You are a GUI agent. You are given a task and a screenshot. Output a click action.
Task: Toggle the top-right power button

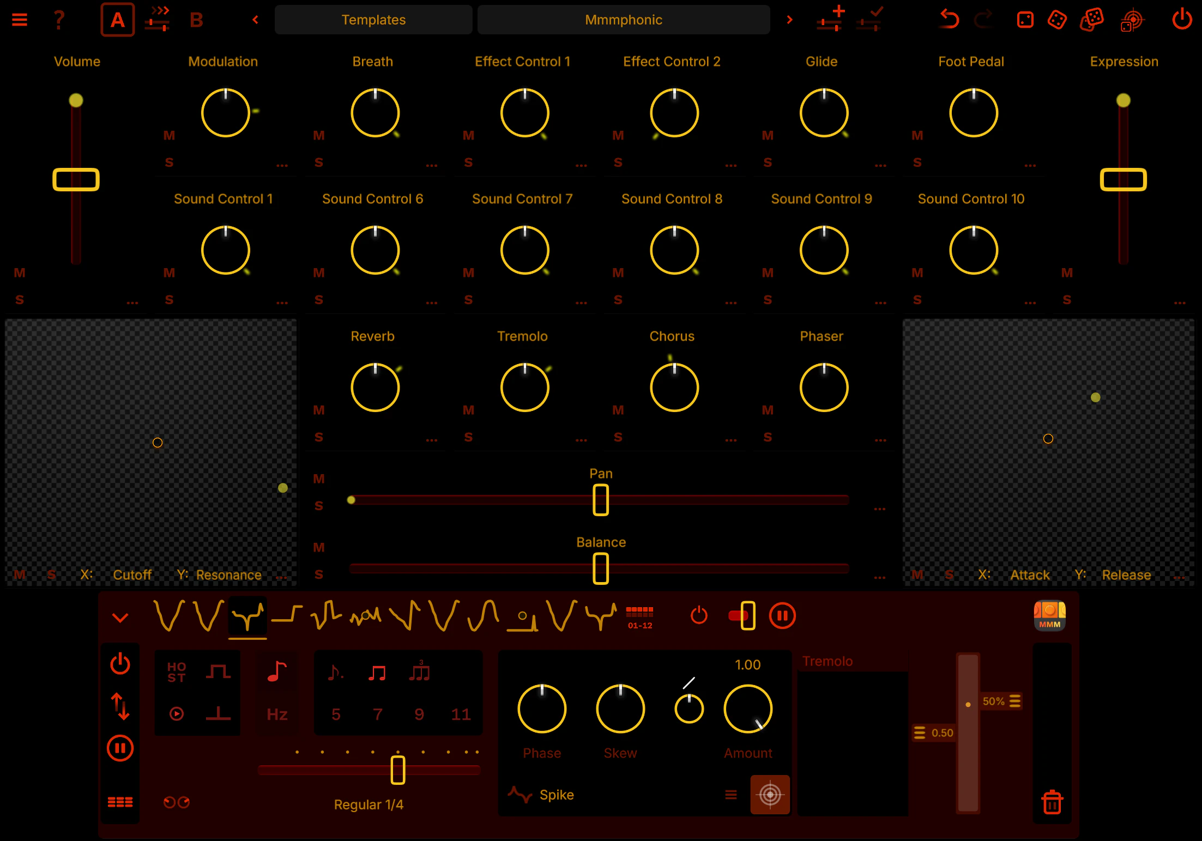(x=1182, y=20)
